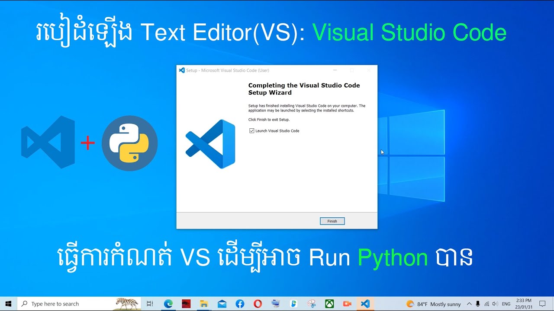This screenshot has height=311, width=554.
Task: Toggle the Launch Visual Studio Code checkbox
Action: coord(252,130)
